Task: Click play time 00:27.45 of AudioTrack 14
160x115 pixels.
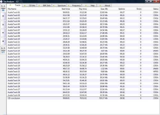Action: pyautogui.click(x=83, y=51)
